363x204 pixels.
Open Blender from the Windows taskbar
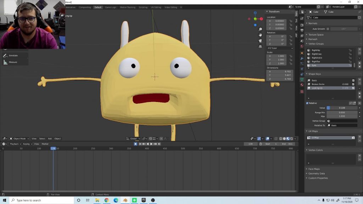(x=125, y=200)
